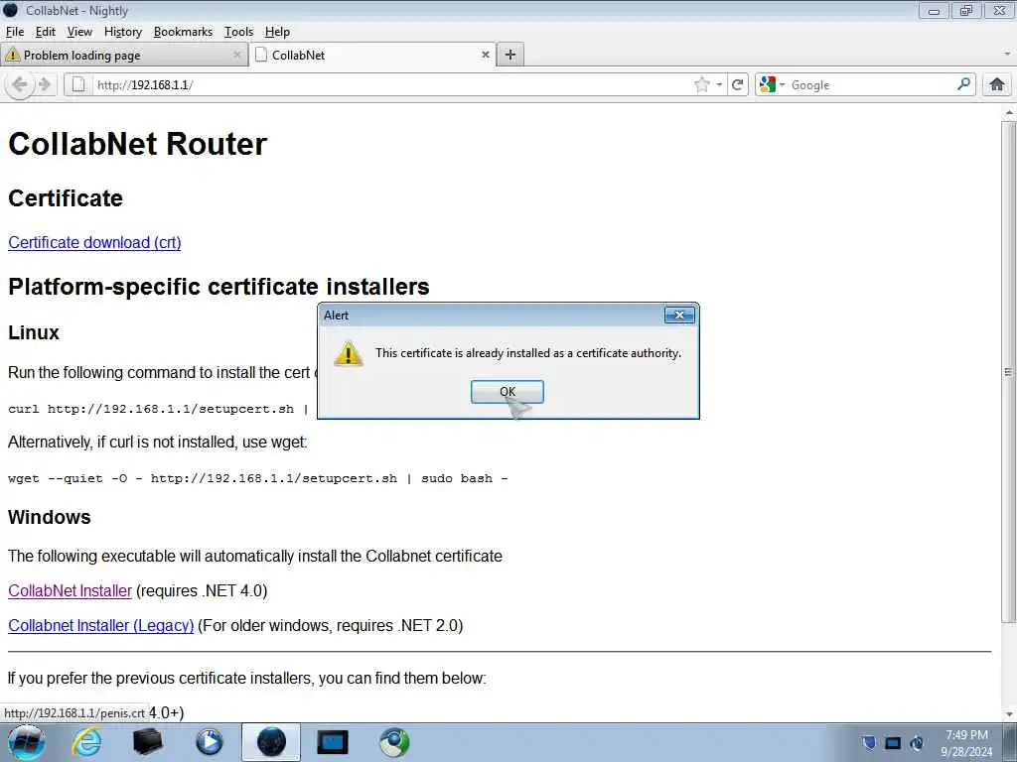Click the CollabNet Router heading
The width and height of the screenshot is (1017, 762).
[137, 144]
